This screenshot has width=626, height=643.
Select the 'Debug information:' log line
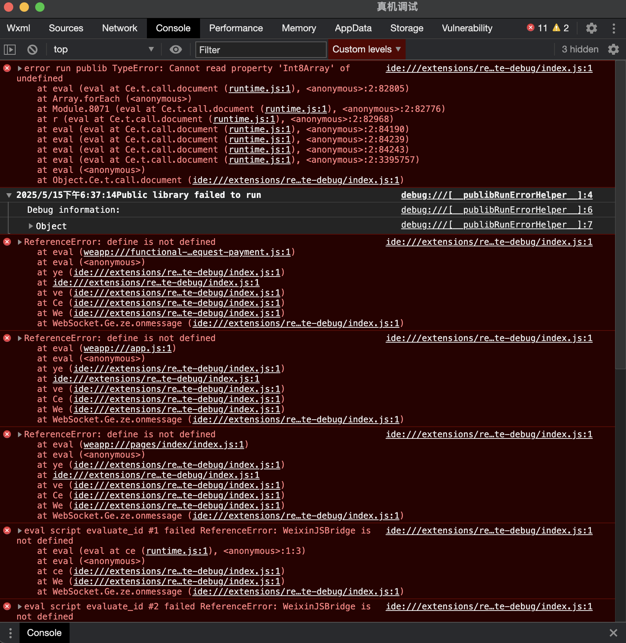point(73,210)
